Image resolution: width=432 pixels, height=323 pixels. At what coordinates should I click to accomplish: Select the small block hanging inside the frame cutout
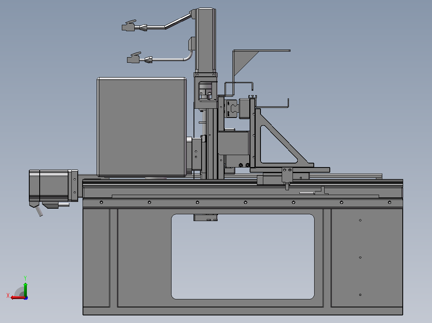[x=206, y=218]
